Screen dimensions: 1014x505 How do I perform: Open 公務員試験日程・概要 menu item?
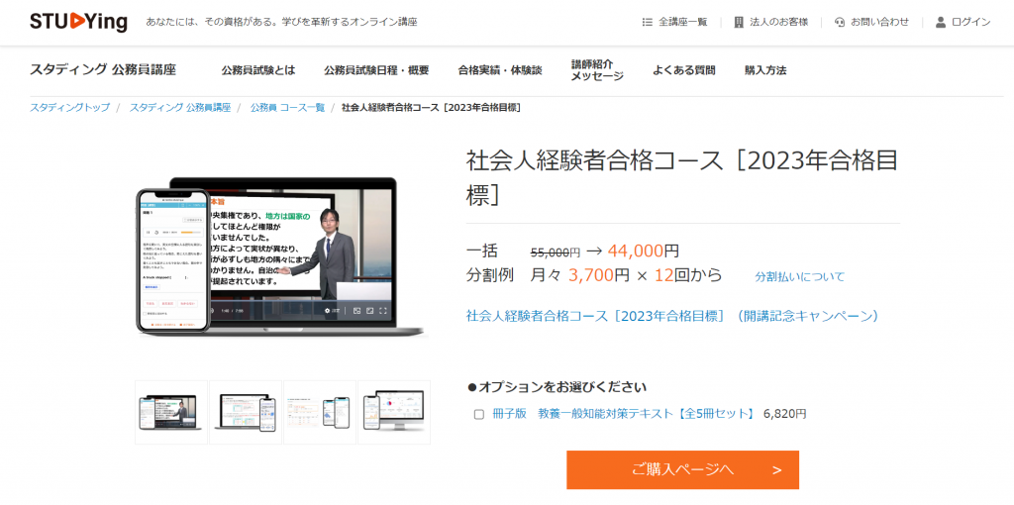coord(376,70)
